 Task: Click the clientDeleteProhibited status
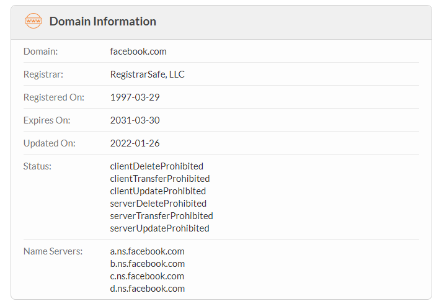pos(156,166)
